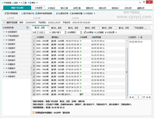Image resolution: width=154 pixels, height=118 pixels.
Task: Select table row 0473 - 0475期
Action: point(79,94)
